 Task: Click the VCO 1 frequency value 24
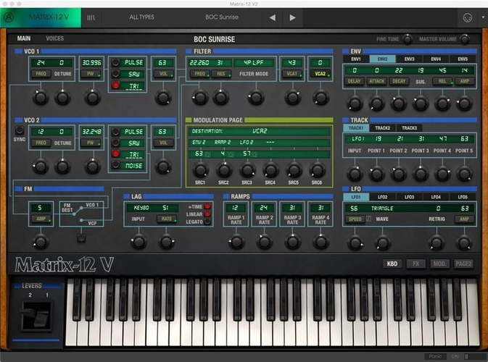(41, 62)
